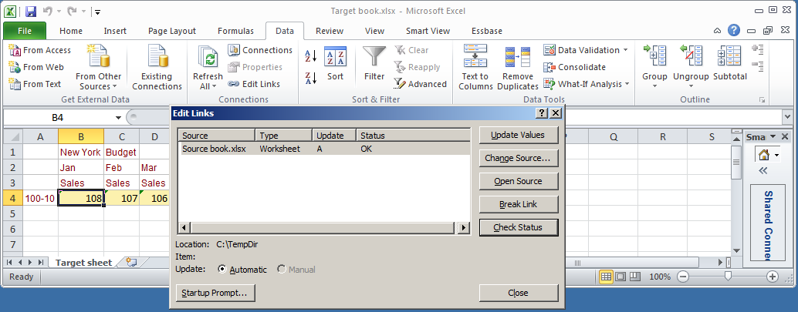Click Ungroup icon

pos(691,56)
